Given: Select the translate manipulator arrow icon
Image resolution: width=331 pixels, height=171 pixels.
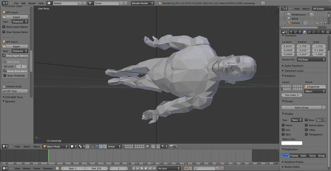Looking at the screenshot, I should click(97, 146).
